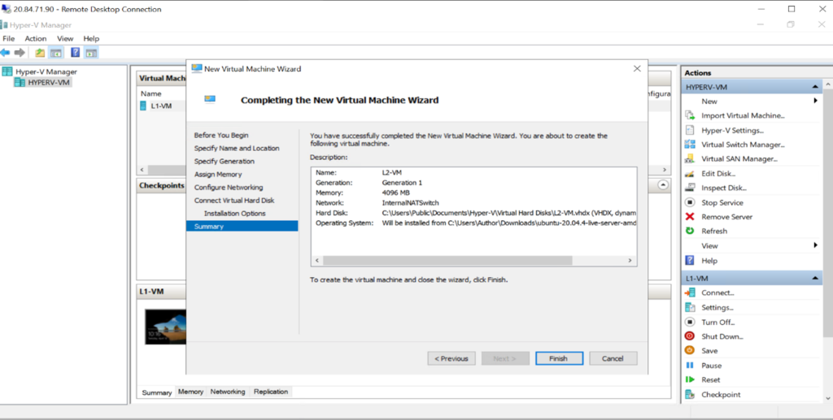Click the red Remove Server icon
The height and width of the screenshot is (420, 833).
coord(690,216)
